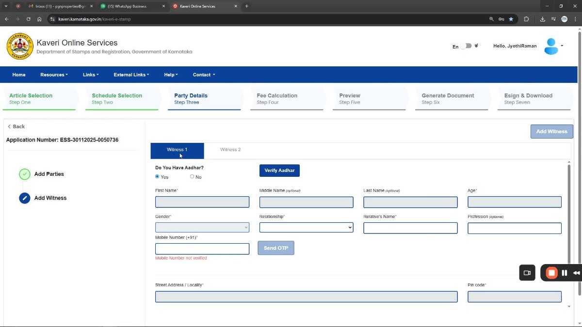Open the browser extensions puzzle icon
Image resolution: width=582 pixels, height=327 pixels.
(526, 19)
